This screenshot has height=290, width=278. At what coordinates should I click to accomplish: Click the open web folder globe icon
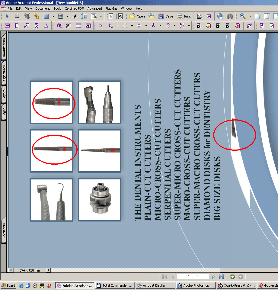(152, 16)
